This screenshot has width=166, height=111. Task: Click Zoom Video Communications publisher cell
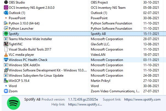[115, 91]
